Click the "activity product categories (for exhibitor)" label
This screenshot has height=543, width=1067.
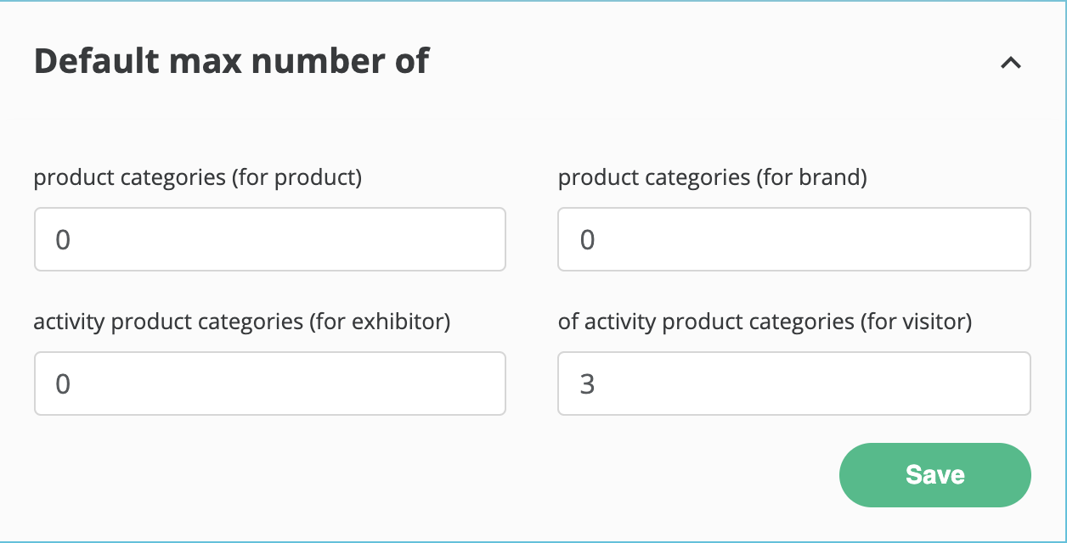[241, 322]
